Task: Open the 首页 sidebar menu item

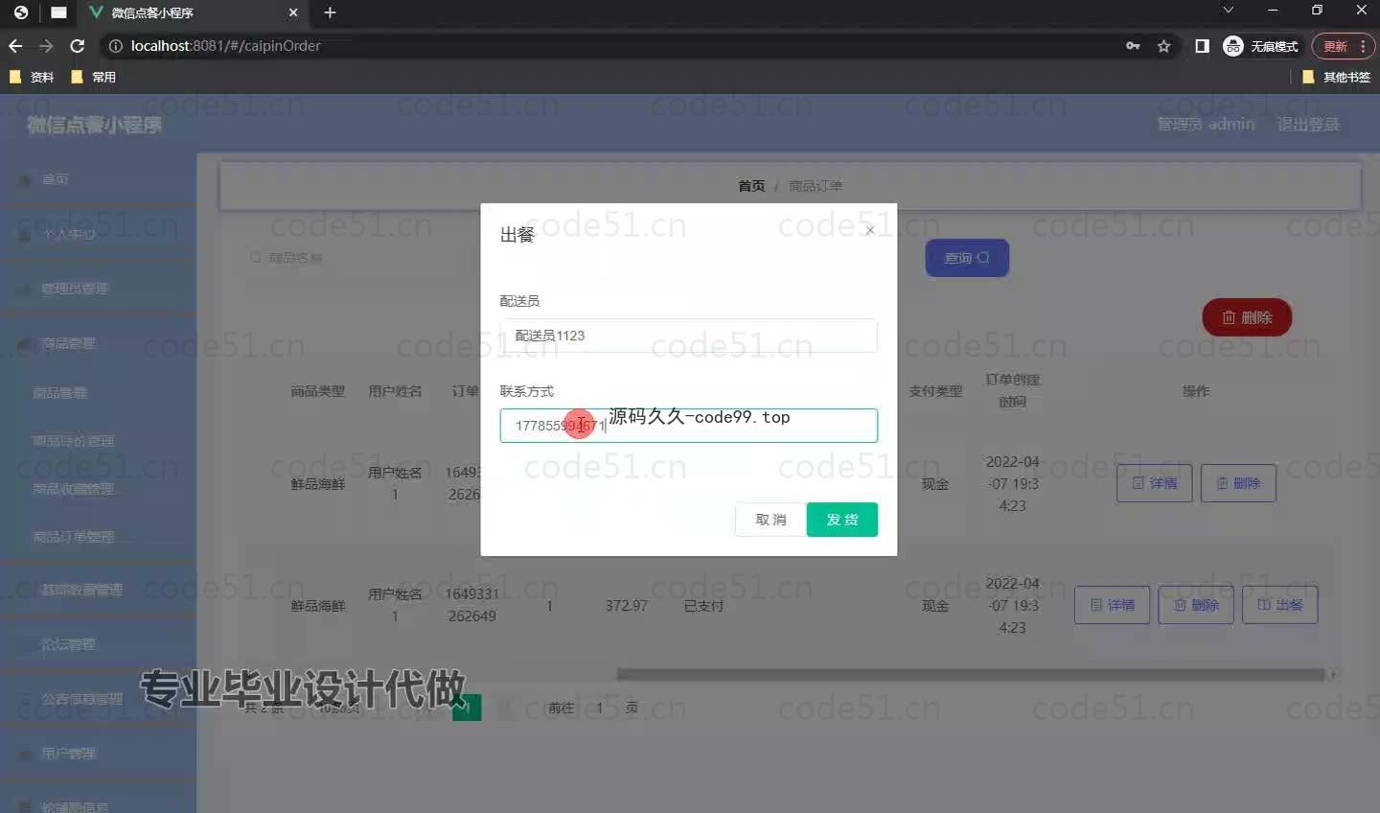Action: point(98,179)
